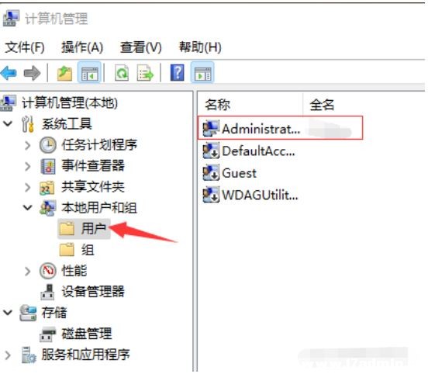Image resolution: width=428 pixels, height=374 pixels.
Task: Toggle the Show/Hide Console Tree icon
Action: click(x=89, y=73)
